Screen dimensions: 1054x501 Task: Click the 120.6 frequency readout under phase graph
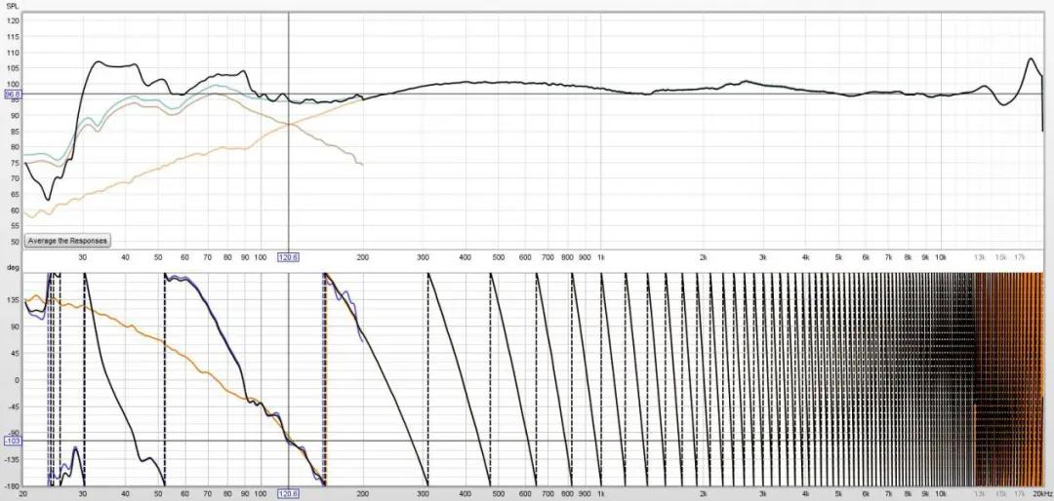click(288, 494)
